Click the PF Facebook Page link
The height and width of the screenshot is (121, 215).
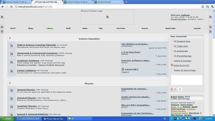pyautogui.click(x=182, y=41)
